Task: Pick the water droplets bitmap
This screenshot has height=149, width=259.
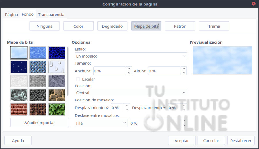Action: click(57, 67)
